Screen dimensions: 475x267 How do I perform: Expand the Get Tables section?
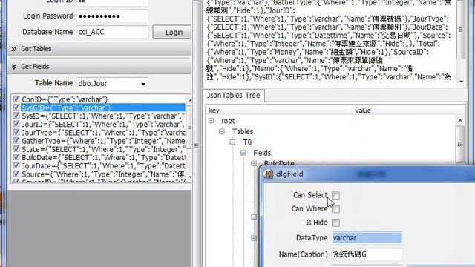(x=13, y=49)
